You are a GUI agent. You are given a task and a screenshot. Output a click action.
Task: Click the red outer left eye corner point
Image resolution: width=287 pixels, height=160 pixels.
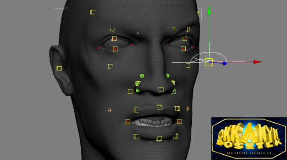pos(98,48)
